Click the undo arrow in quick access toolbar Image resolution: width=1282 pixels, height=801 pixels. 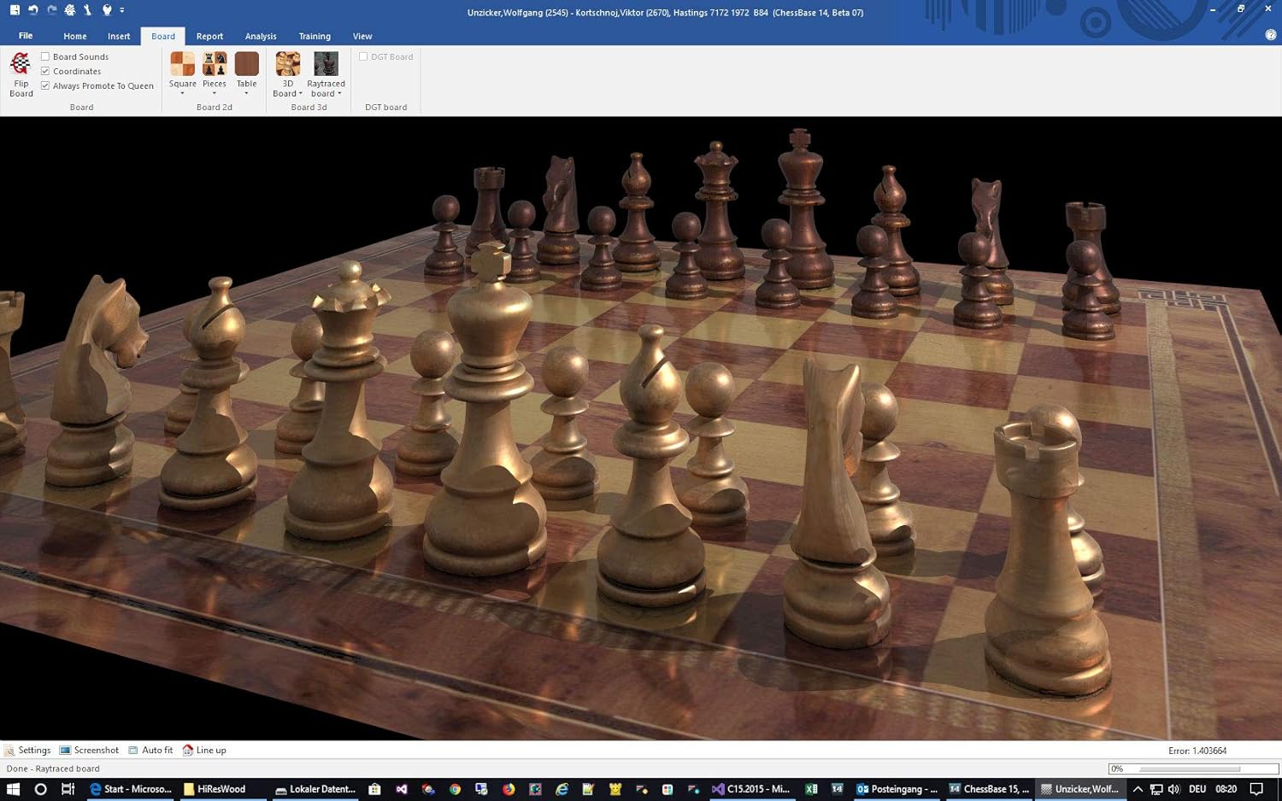(x=32, y=10)
